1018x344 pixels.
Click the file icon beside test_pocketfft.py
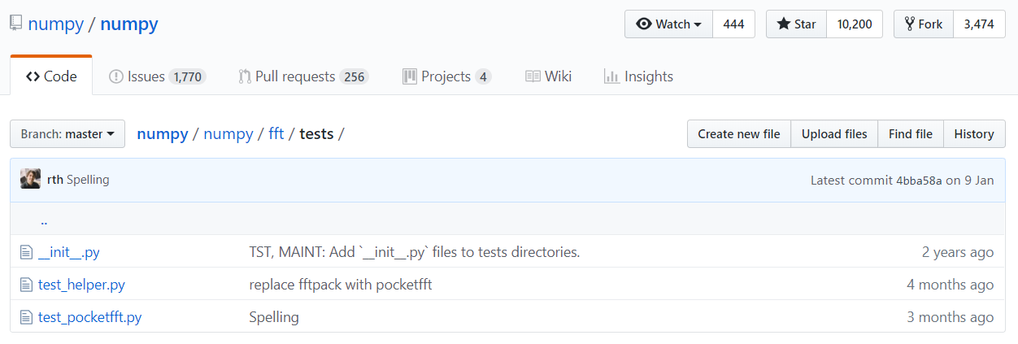(26, 317)
